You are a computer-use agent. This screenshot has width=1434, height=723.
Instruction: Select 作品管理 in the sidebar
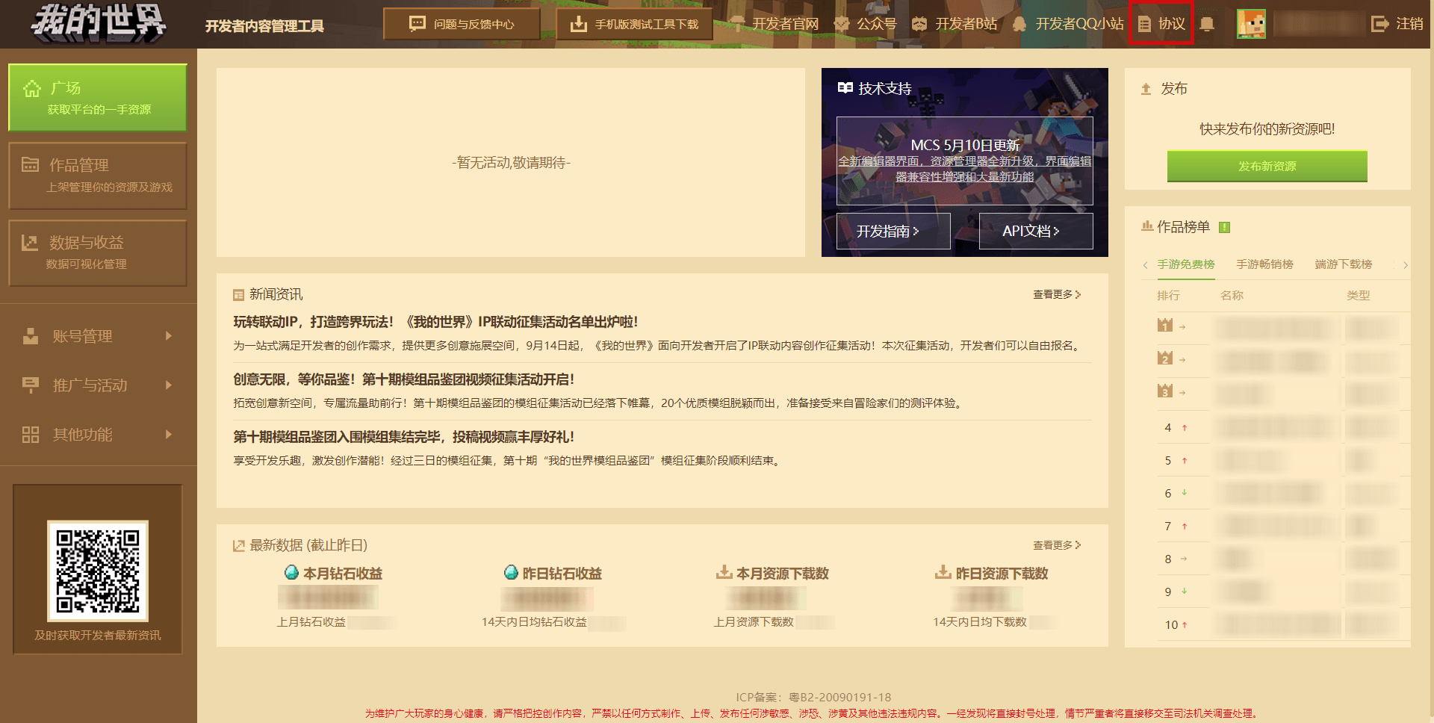click(x=98, y=176)
